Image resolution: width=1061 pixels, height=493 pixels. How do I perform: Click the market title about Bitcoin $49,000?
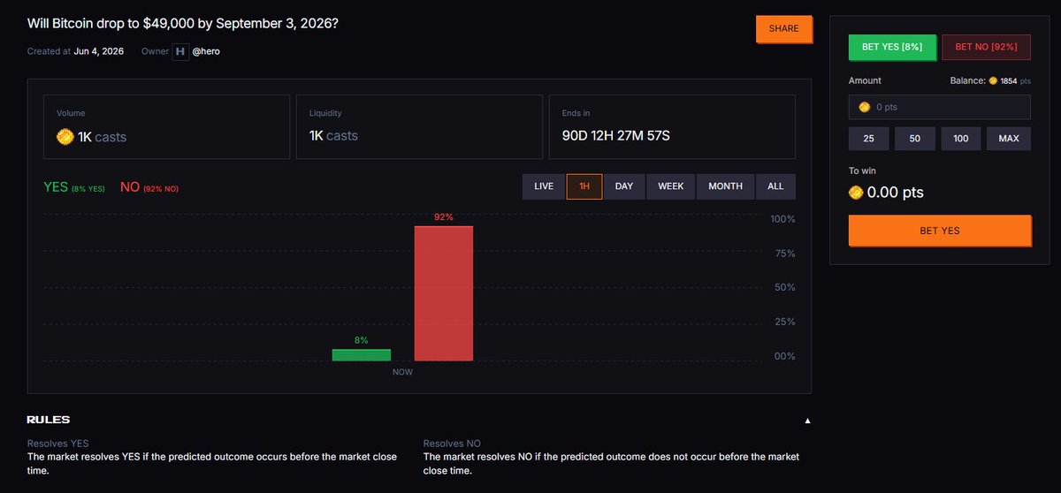click(182, 22)
